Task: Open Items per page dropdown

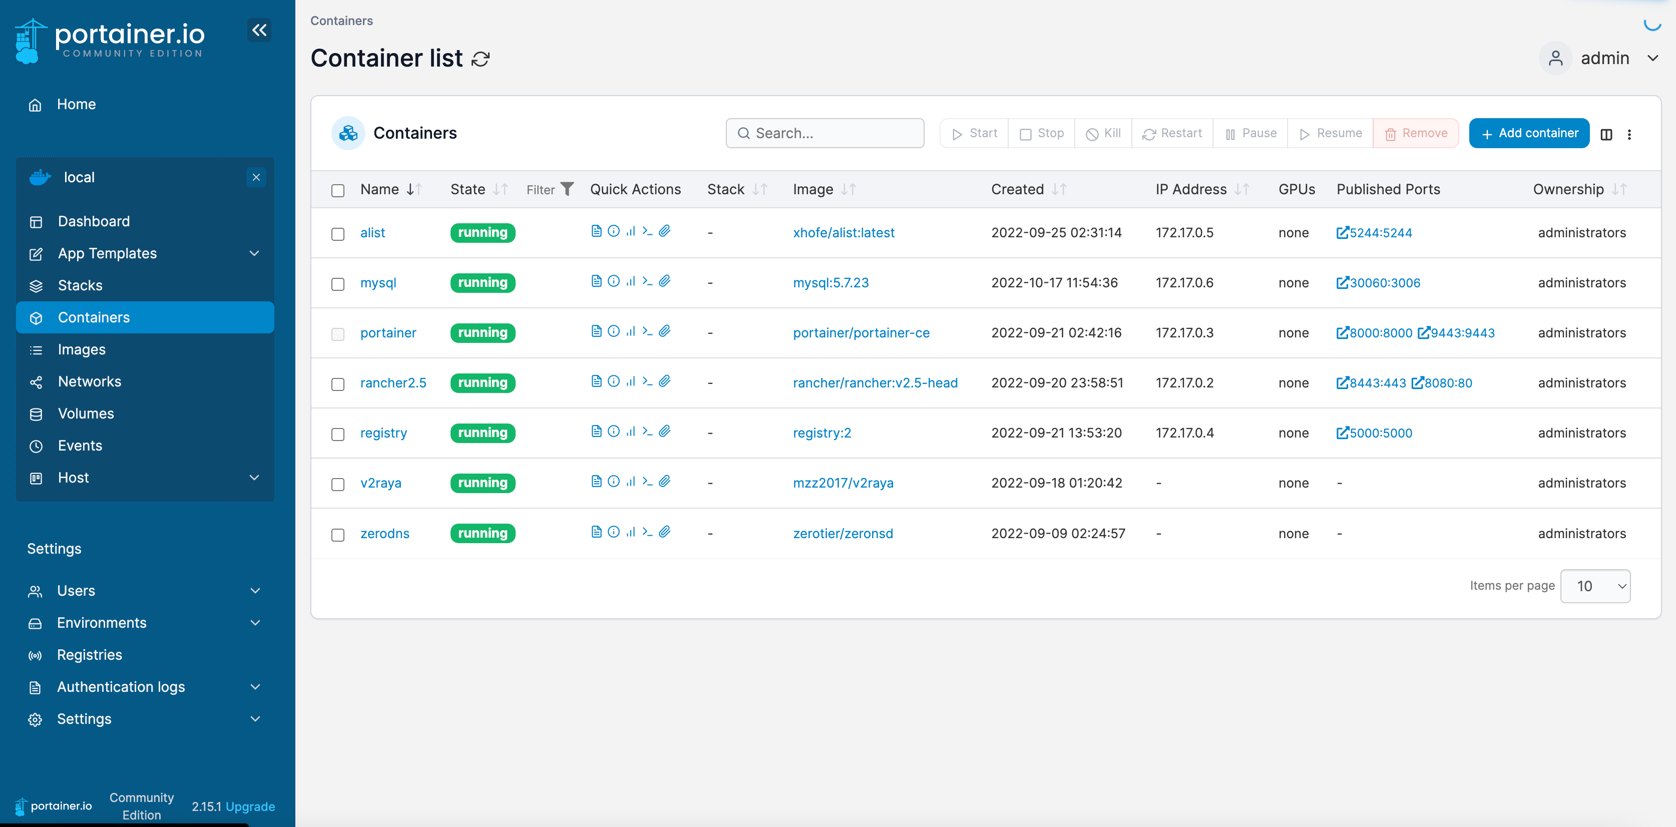Action: [x=1595, y=586]
